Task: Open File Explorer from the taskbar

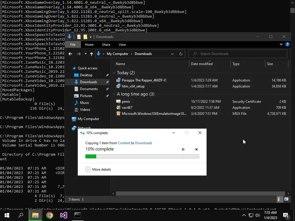Action: pyautogui.click(x=35, y=215)
